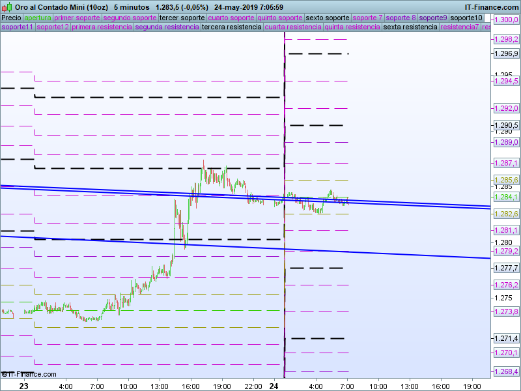Select the 'Precio' legend label
The image size is (521, 391).
(11, 18)
